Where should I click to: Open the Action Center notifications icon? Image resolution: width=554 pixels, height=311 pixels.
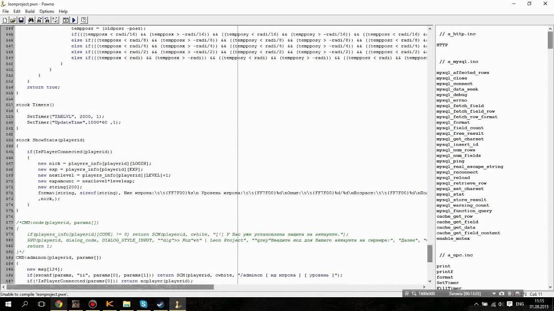tap(510, 304)
